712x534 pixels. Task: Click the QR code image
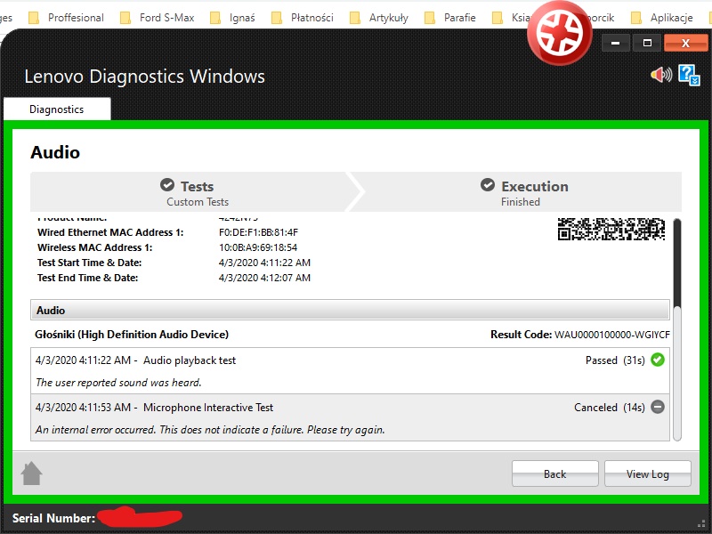(x=611, y=229)
